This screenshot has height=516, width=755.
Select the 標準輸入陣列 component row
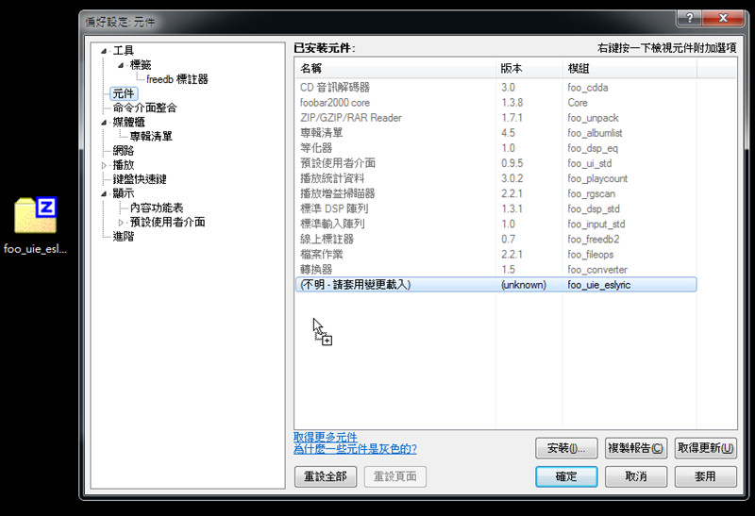pyautogui.click(x=496, y=224)
